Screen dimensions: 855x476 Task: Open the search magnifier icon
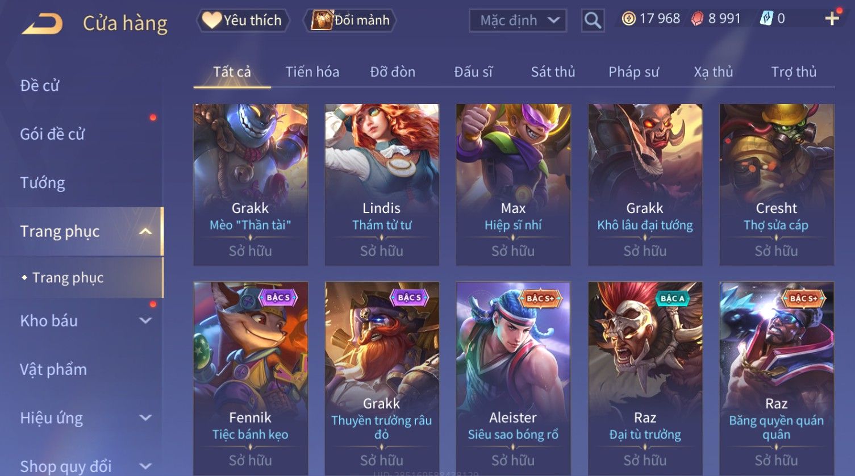(593, 20)
